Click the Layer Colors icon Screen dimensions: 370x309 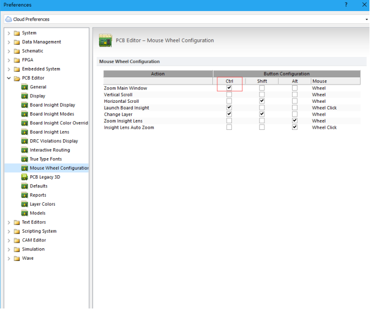tap(25, 205)
